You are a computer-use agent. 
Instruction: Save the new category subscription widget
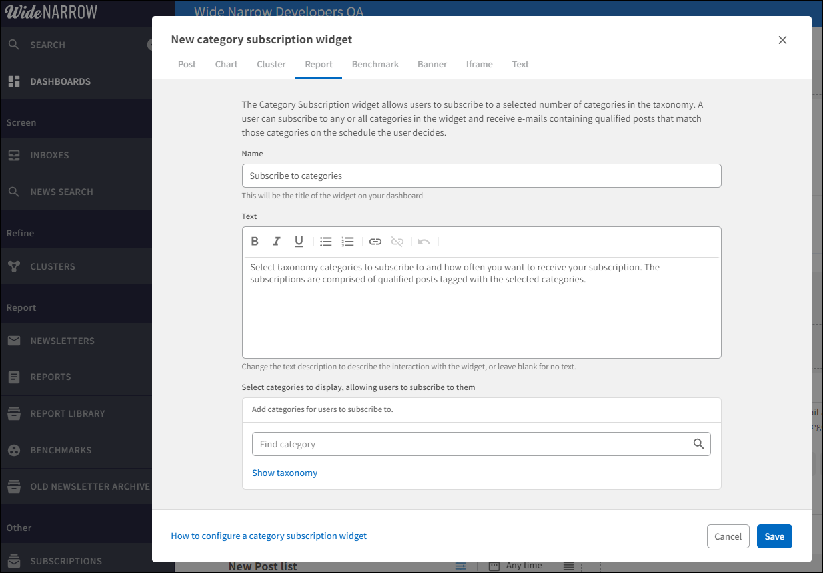click(774, 536)
